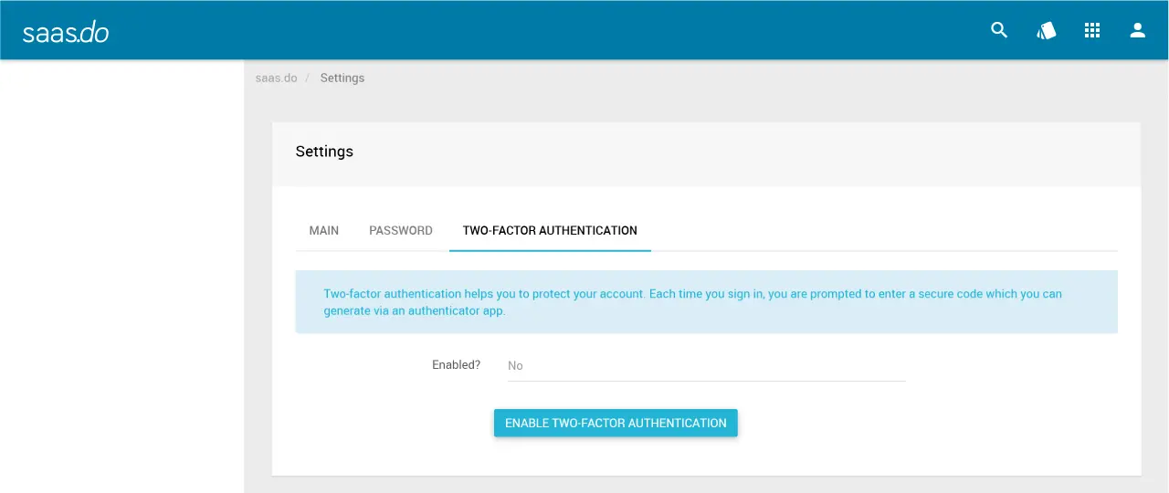
Task: Open search with the magnifier icon
Action: click(999, 30)
